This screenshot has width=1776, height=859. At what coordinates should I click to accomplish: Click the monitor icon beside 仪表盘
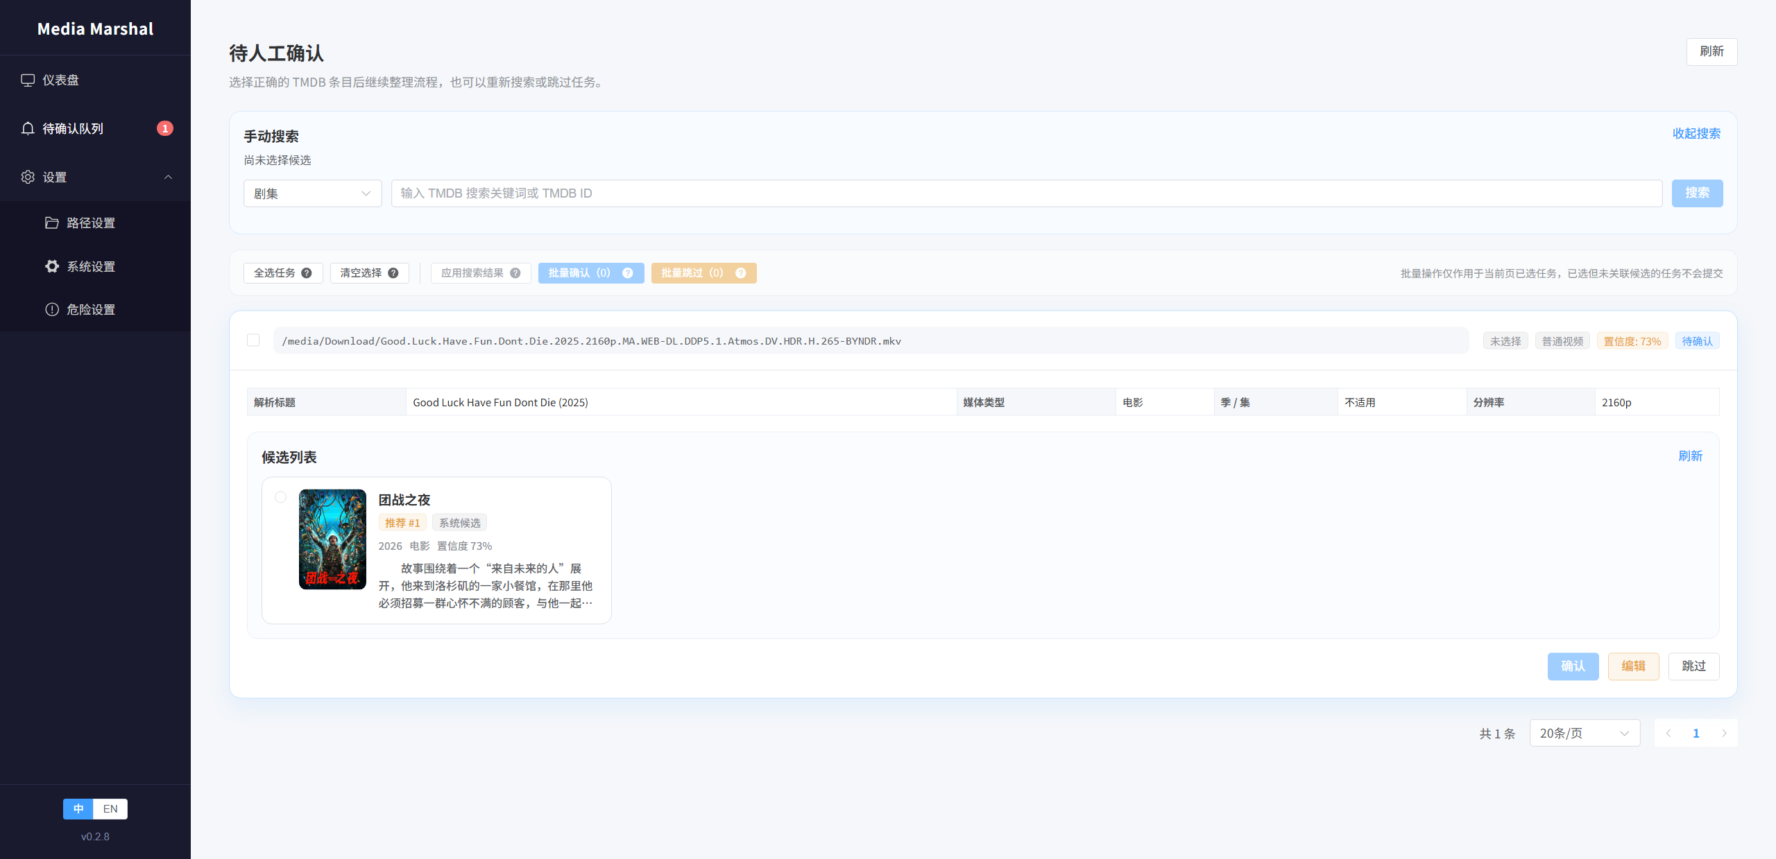[x=28, y=80]
